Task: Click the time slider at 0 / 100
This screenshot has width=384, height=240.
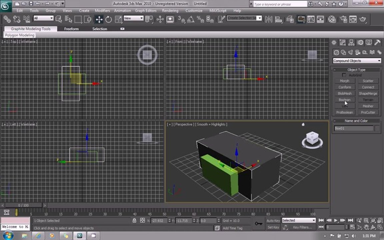Action: point(23,205)
